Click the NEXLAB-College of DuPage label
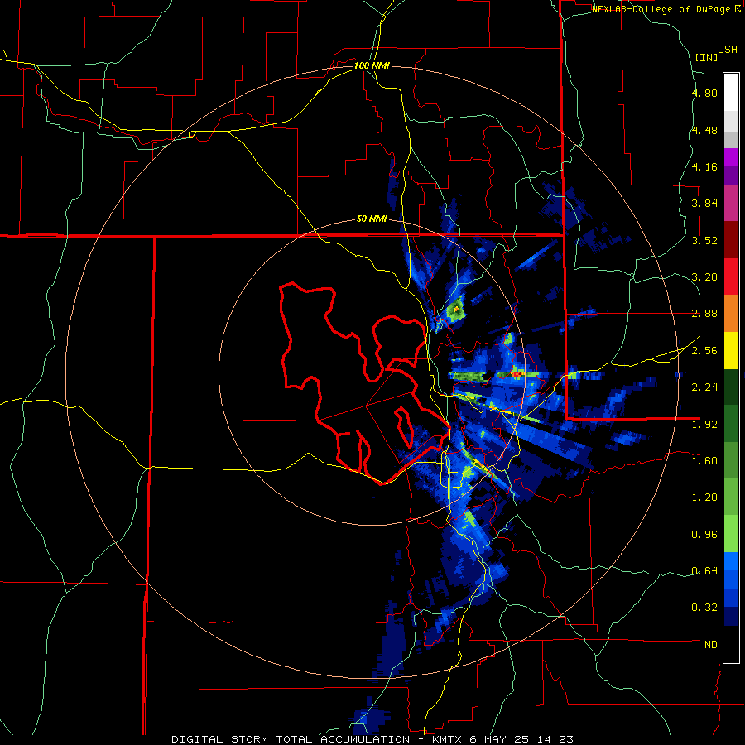 click(666, 9)
